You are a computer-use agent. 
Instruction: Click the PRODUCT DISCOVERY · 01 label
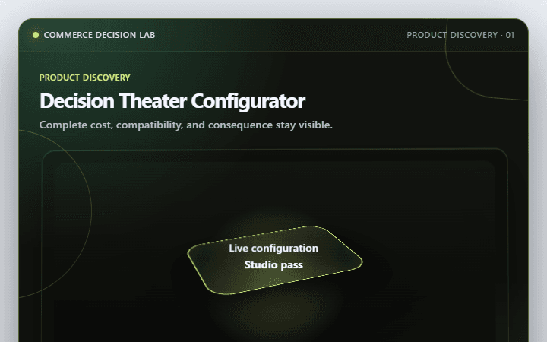pyautogui.click(x=460, y=35)
